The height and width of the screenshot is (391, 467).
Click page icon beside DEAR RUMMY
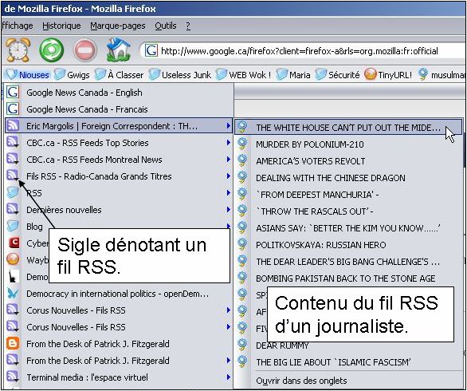(242, 345)
